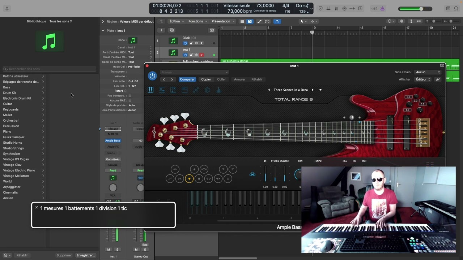Open Présentation menu in tracks area
463x260 pixels.
pyautogui.click(x=223, y=21)
